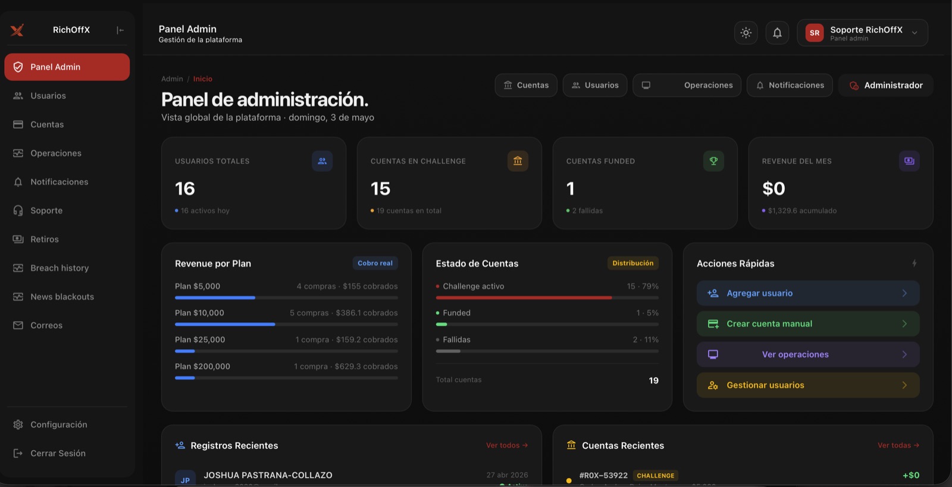Click the RichOffX logo icon

17,30
